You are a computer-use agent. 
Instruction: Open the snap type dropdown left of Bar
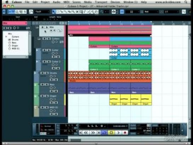point(132,12)
